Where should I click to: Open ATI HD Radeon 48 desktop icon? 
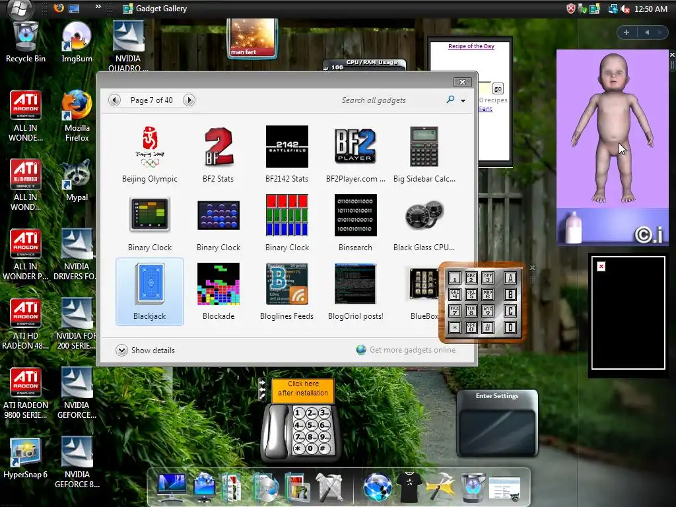click(26, 324)
